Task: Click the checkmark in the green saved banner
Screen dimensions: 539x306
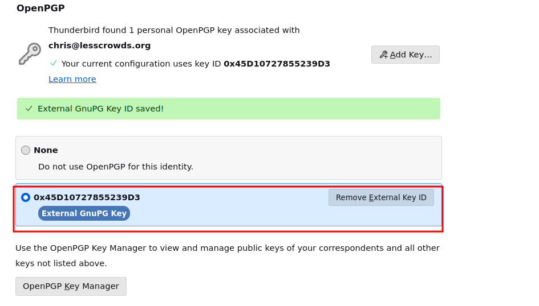Action: 29,109
